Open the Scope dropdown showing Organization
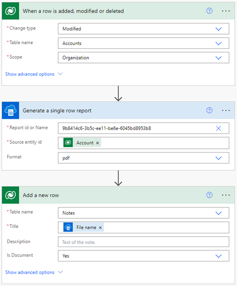This screenshot has height=286, width=237. (x=143, y=58)
